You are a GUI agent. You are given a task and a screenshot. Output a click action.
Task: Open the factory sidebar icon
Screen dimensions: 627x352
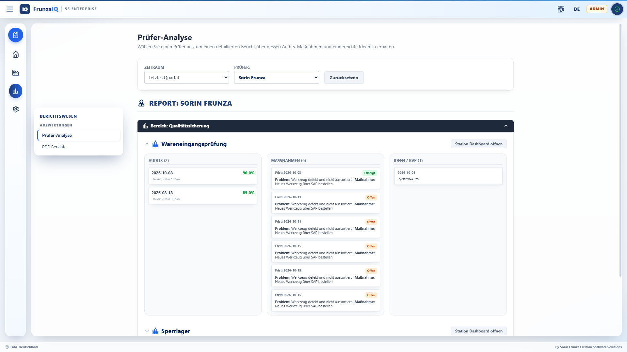16,73
